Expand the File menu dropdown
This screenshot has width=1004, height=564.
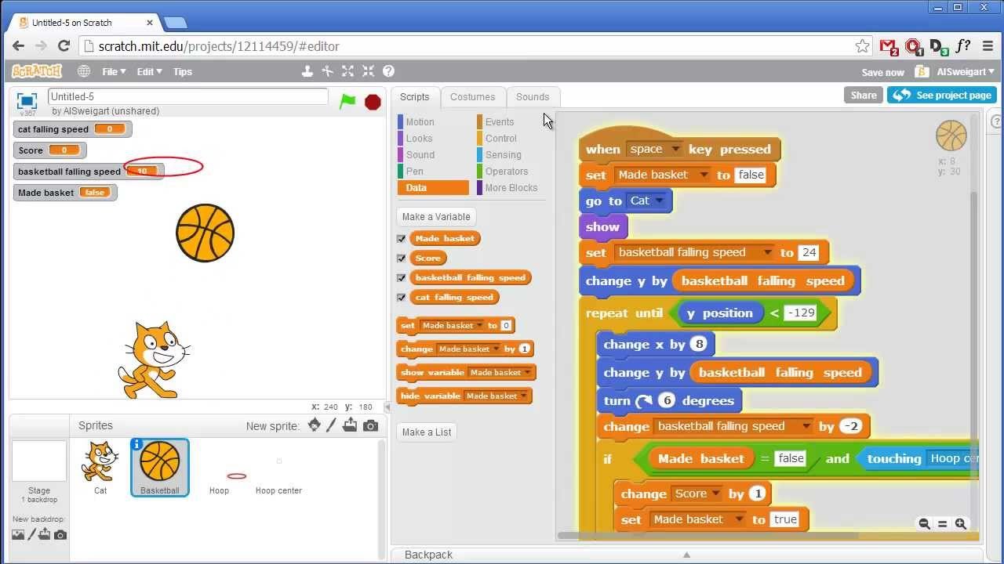[114, 71]
